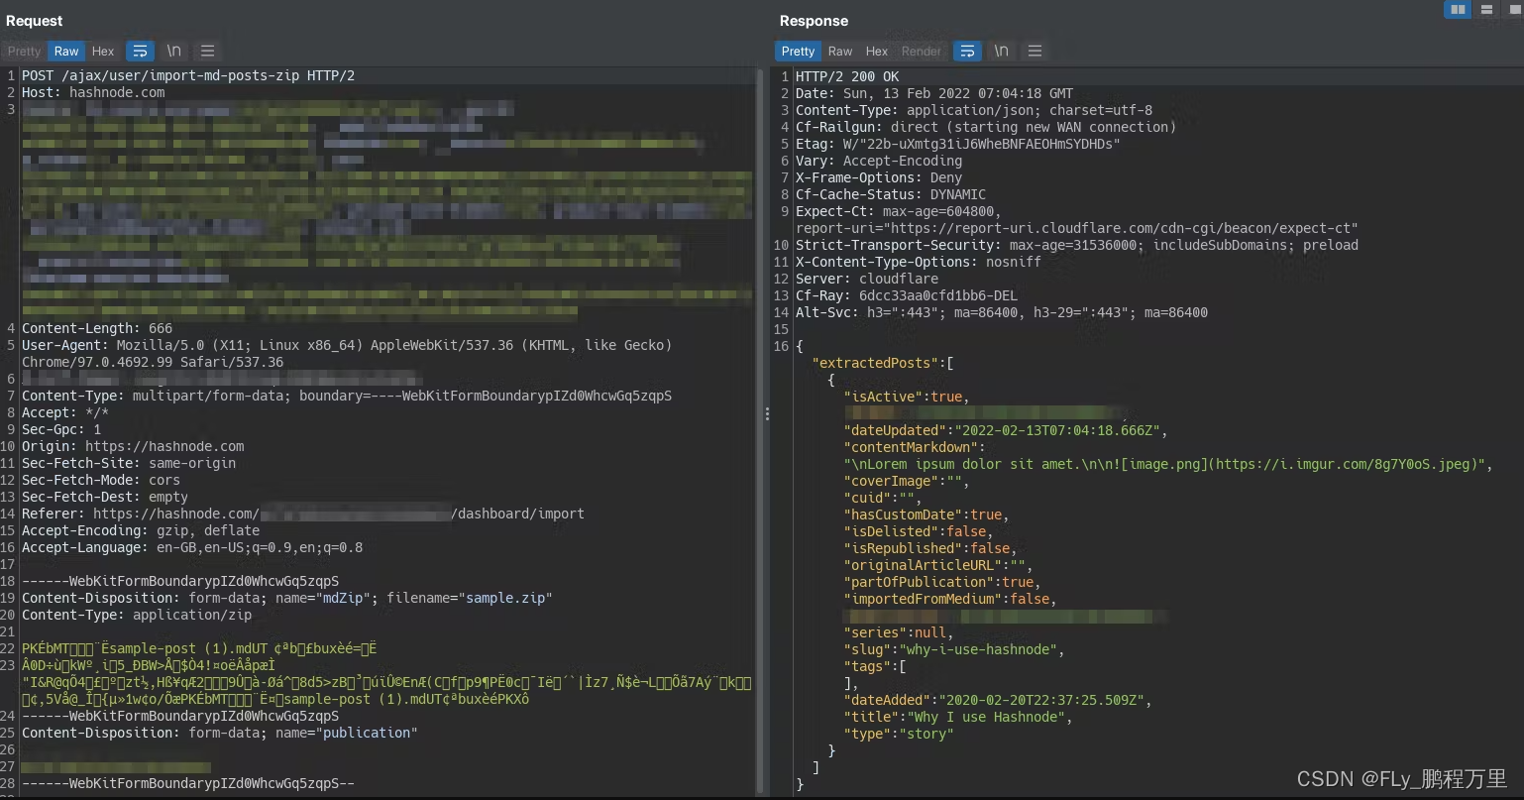Select the Pretty tab in Response panel
The height and width of the screenshot is (800, 1524).
coord(798,51)
